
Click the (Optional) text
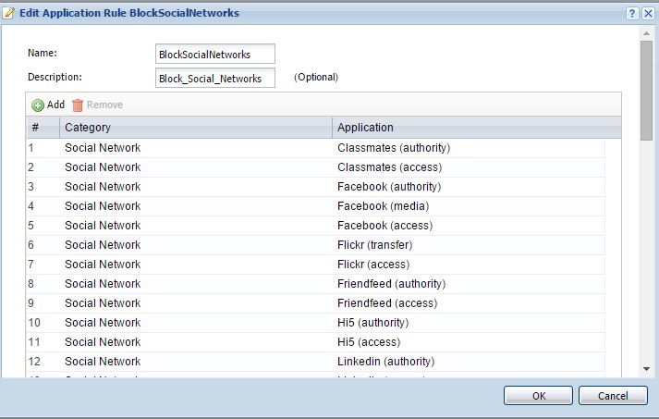click(316, 77)
